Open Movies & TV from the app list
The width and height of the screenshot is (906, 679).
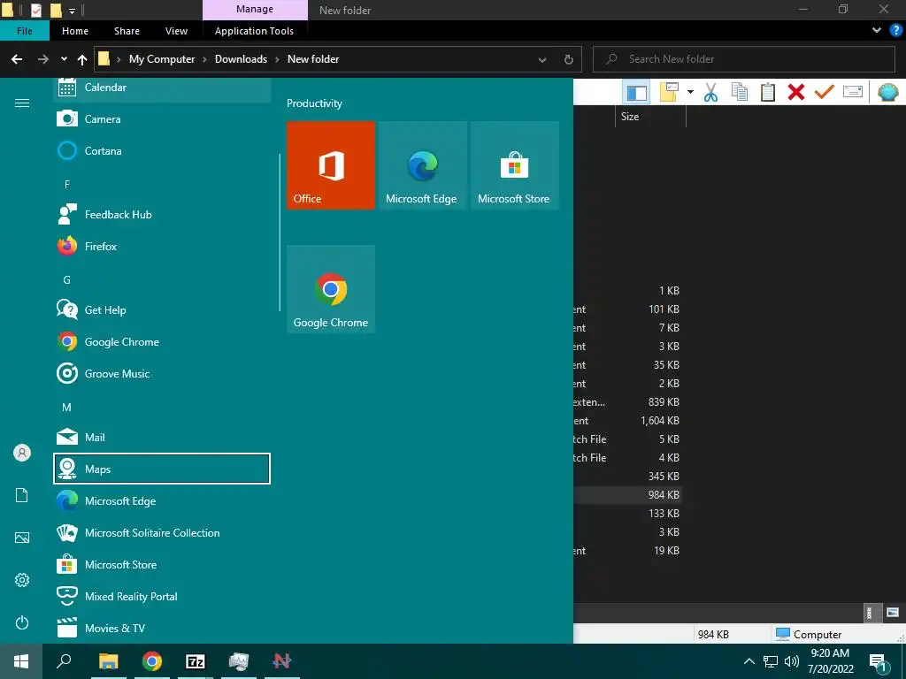pos(162,628)
